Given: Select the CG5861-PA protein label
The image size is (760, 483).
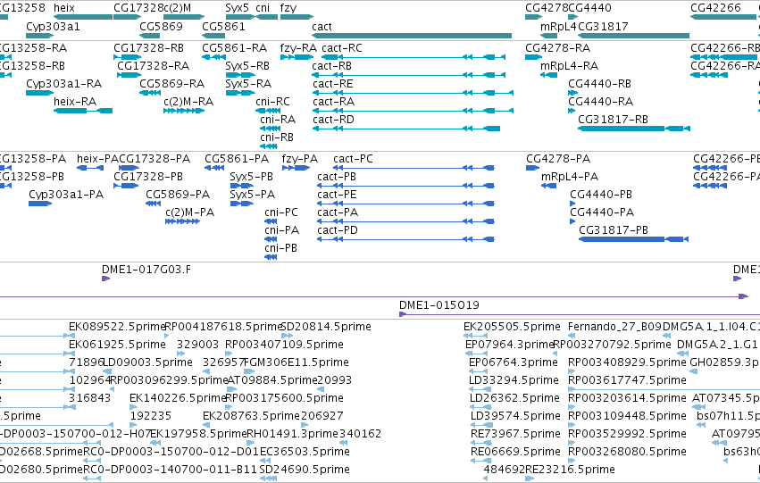Looking at the screenshot, I should pos(237,159).
